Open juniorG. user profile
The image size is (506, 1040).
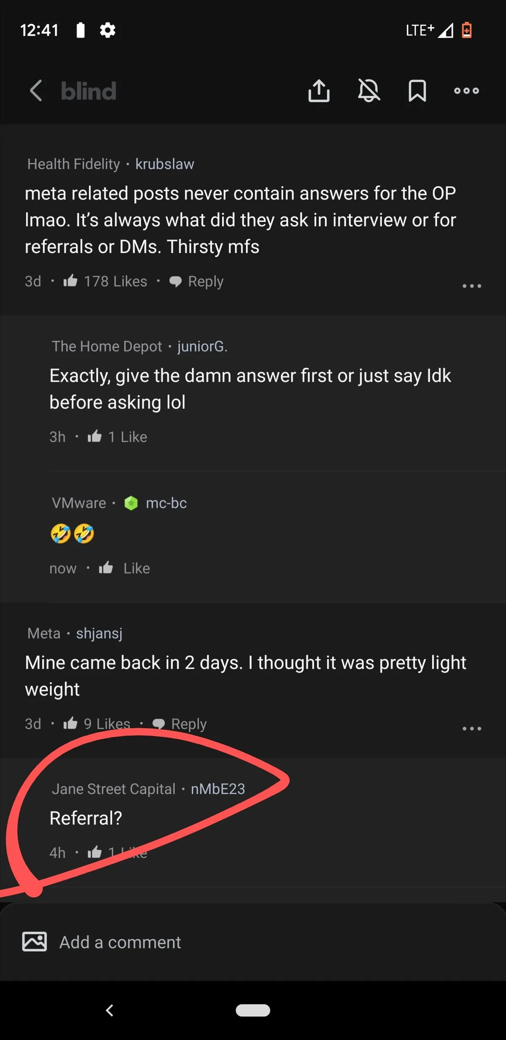tap(202, 347)
